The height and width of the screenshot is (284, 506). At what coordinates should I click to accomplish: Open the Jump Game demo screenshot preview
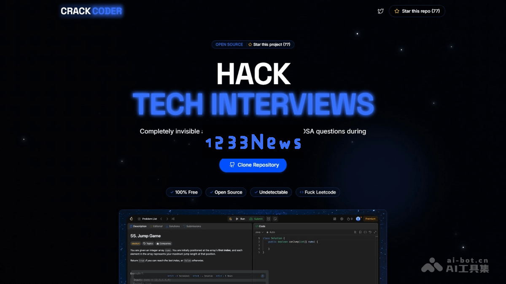pyautogui.click(x=253, y=247)
